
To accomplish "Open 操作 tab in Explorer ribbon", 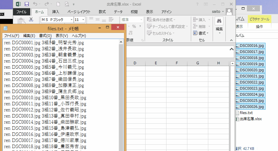I will (259, 27).
